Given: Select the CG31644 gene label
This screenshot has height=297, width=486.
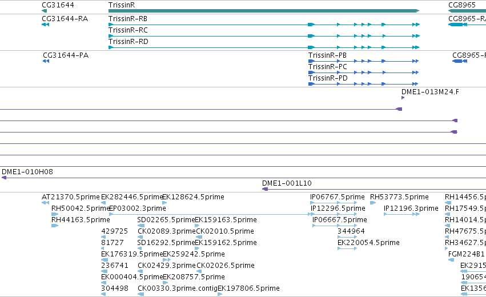Looking at the screenshot, I should (x=58, y=5).
